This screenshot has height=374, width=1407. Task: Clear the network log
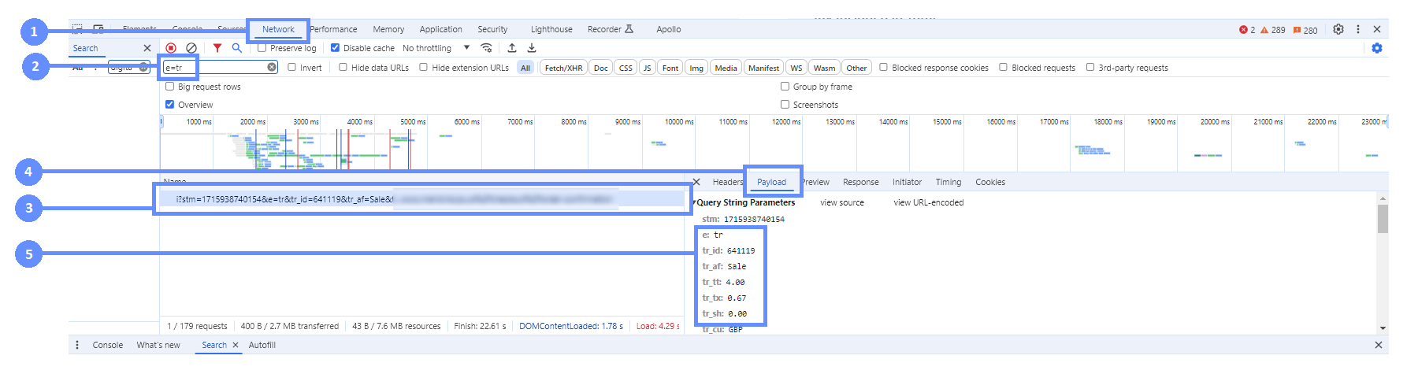pos(191,48)
